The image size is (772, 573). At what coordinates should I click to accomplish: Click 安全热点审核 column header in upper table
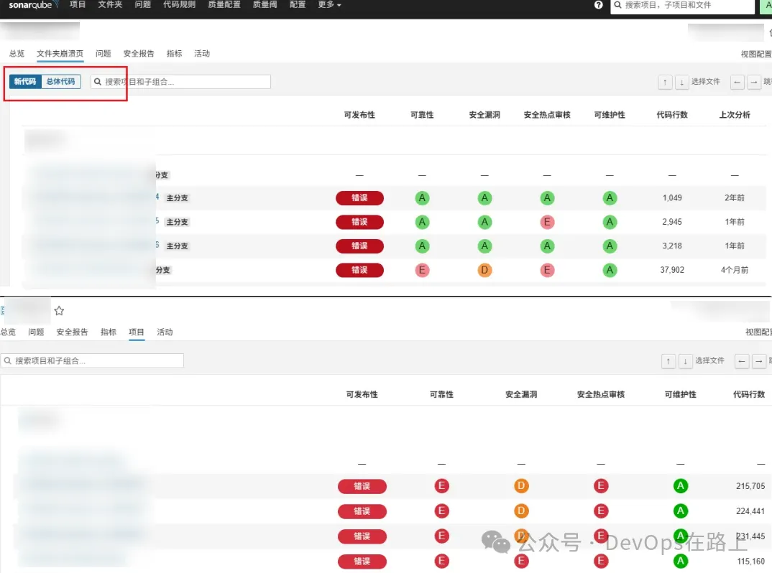(547, 115)
